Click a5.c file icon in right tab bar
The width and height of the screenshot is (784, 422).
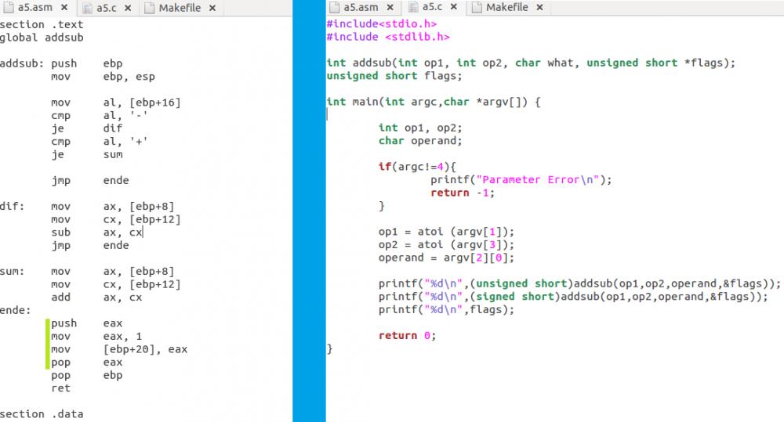point(413,7)
